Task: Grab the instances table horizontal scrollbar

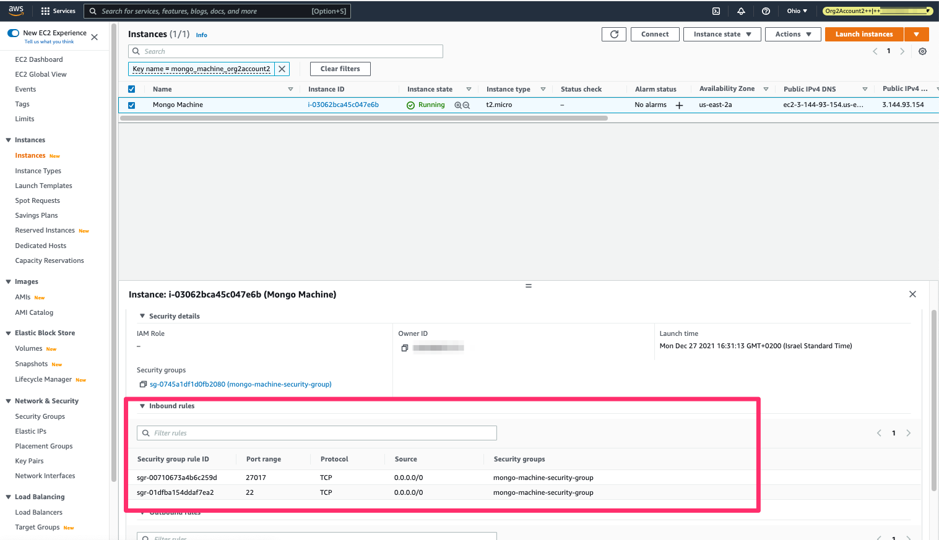Action: pyautogui.click(x=363, y=118)
